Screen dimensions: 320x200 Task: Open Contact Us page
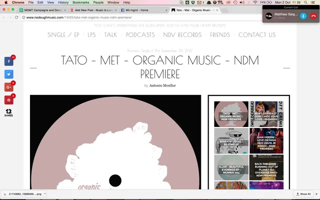coord(257,35)
